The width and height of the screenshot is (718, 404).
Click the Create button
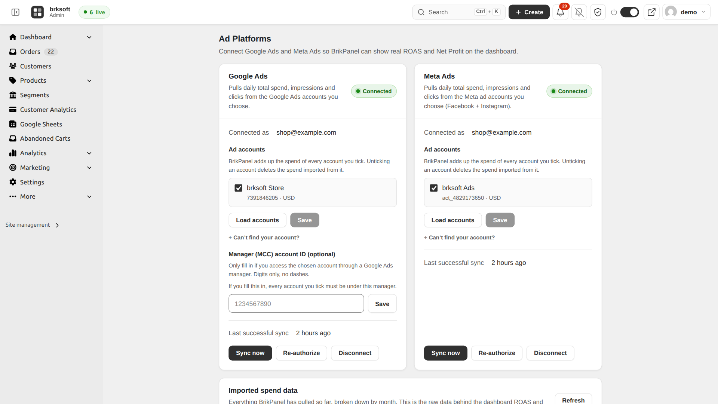pyautogui.click(x=529, y=12)
